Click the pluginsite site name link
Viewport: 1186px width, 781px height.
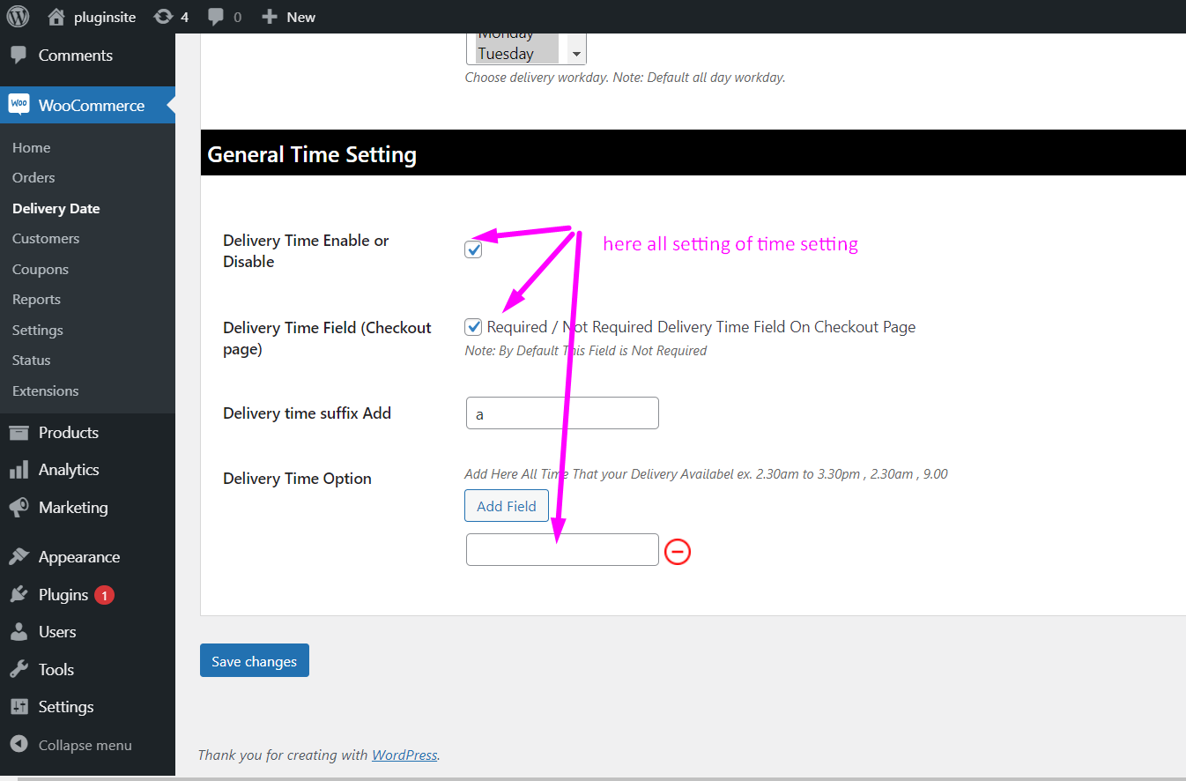pos(104,17)
